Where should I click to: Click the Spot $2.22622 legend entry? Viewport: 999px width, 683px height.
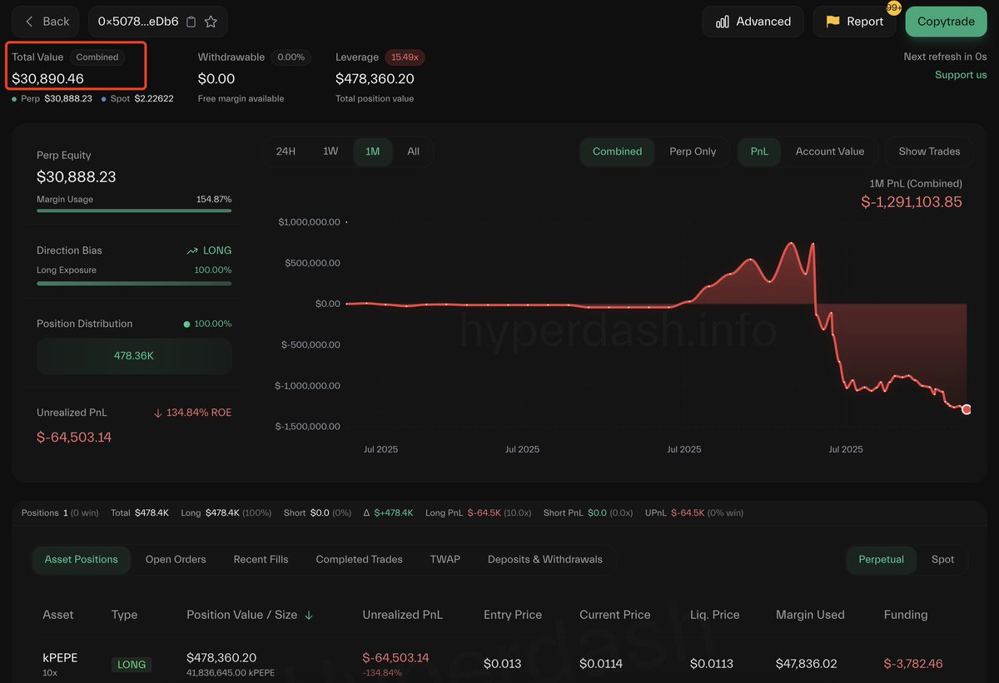click(x=137, y=98)
